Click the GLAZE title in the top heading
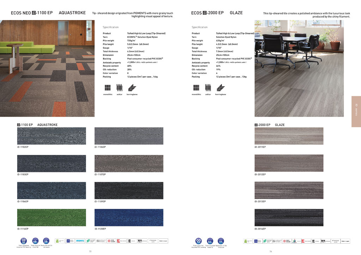This screenshot has width=361, height=255. coord(236,13)
